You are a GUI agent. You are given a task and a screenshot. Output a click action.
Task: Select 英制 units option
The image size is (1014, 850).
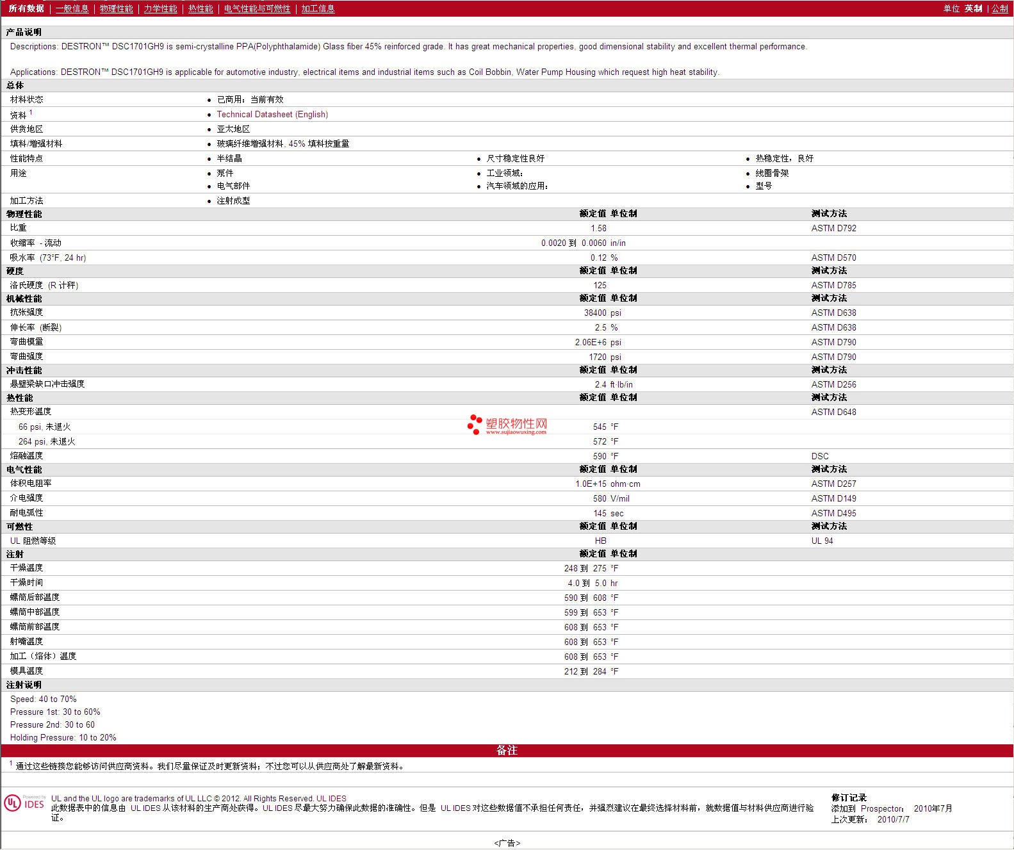click(x=973, y=8)
